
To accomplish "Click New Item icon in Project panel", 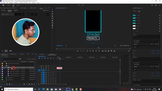I will tap(32, 84).
